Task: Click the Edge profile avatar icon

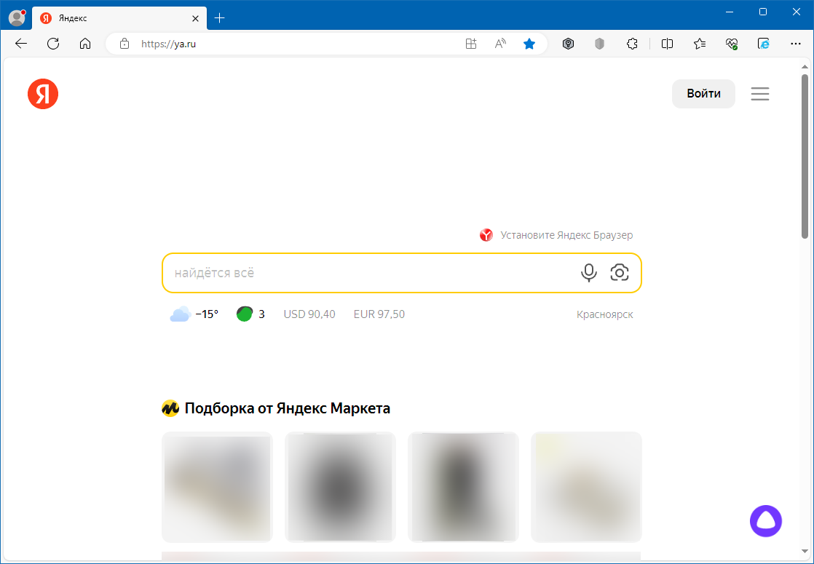Action: (17, 17)
